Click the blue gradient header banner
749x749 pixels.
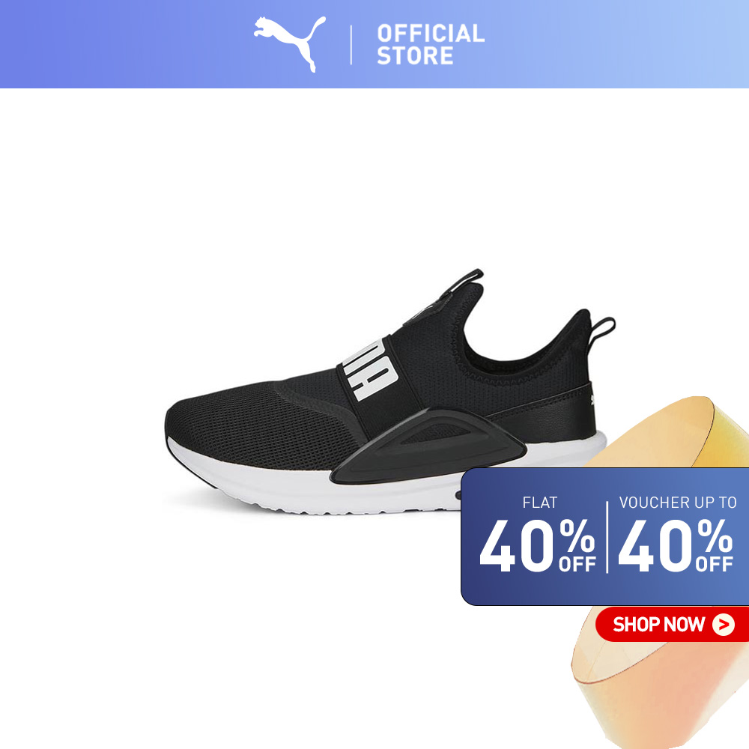[x=374, y=44]
